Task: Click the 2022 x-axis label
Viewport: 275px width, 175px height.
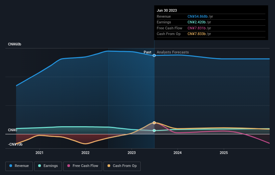Action: click(85, 153)
